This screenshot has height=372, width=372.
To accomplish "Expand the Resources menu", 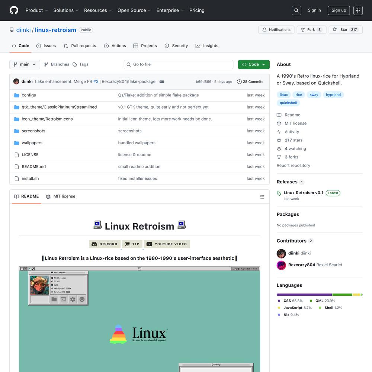I will click(x=98, y=10).
